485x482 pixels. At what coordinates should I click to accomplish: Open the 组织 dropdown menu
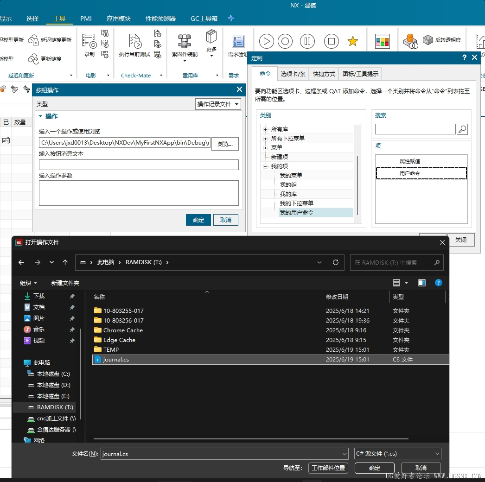click(x=28, y=283)
